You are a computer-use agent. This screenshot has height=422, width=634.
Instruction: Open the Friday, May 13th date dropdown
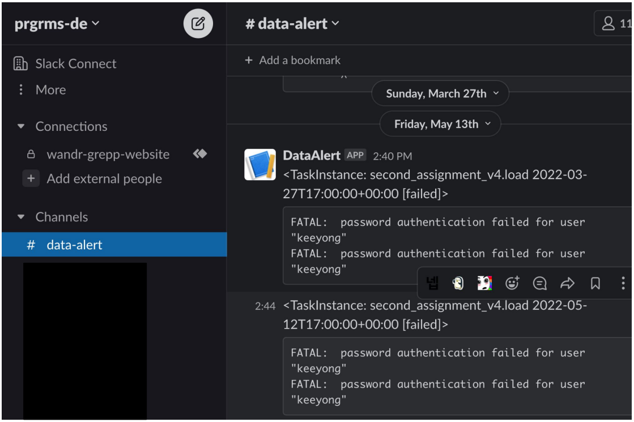point(440,124)
